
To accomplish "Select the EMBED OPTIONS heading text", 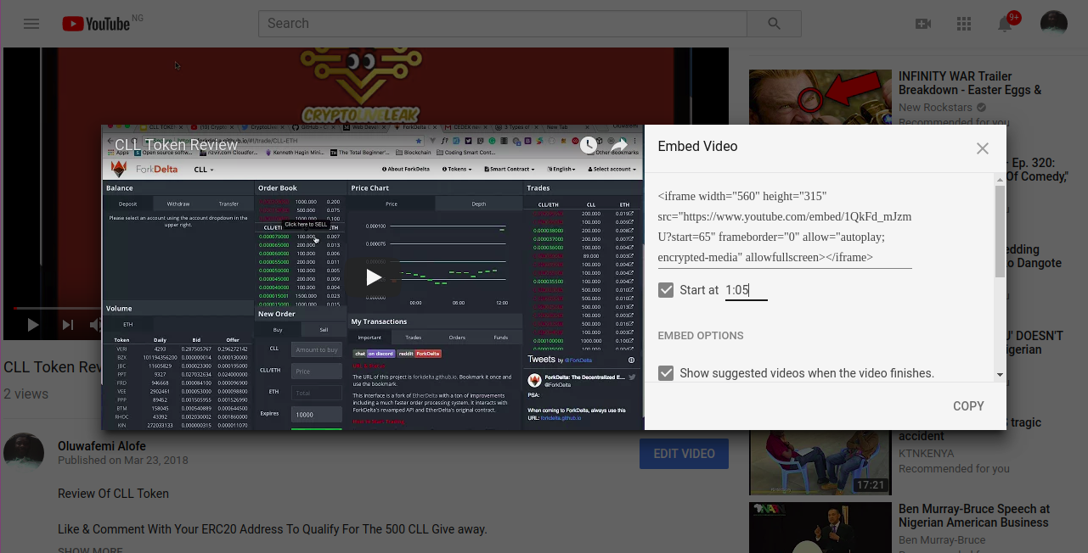I will tap(701, 336).
